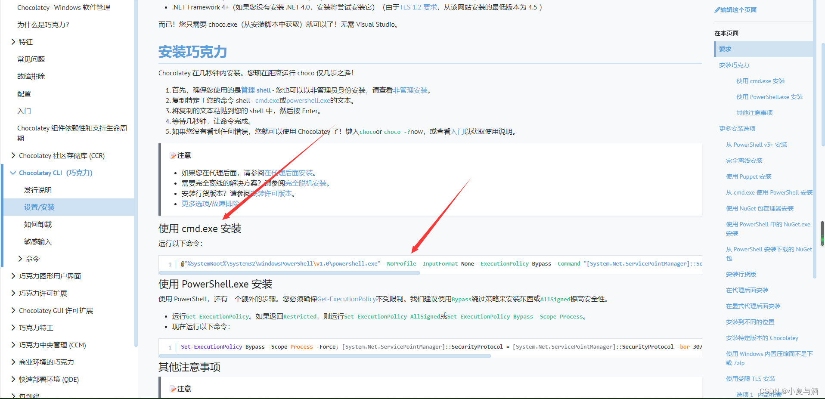
Task: Jump to 安装到不同的位置 outline entry
Action: point(750,322)
